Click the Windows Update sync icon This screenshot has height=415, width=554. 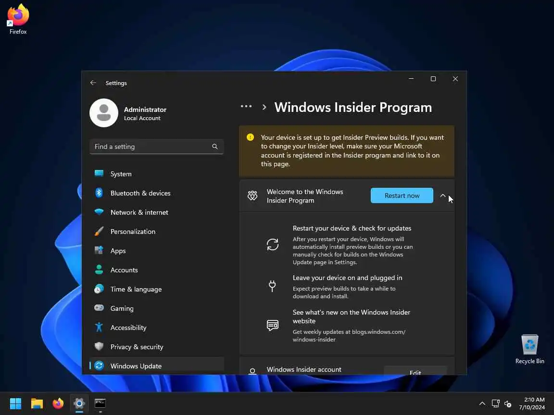click(x=99, y=366)
